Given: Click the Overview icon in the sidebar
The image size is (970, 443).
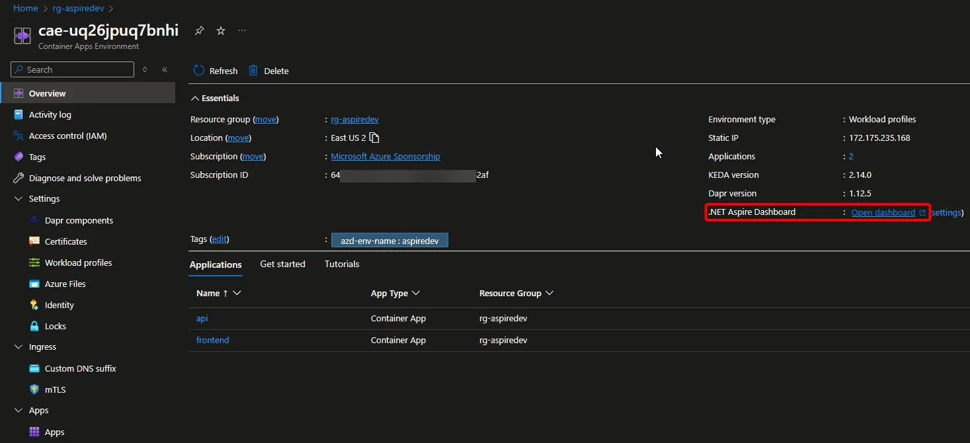Looking at the screenshot, I should point(18,93).
